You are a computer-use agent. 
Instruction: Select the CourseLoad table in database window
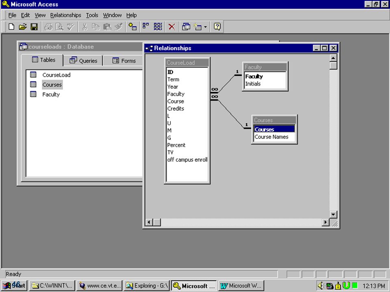(x=56, y=75)
